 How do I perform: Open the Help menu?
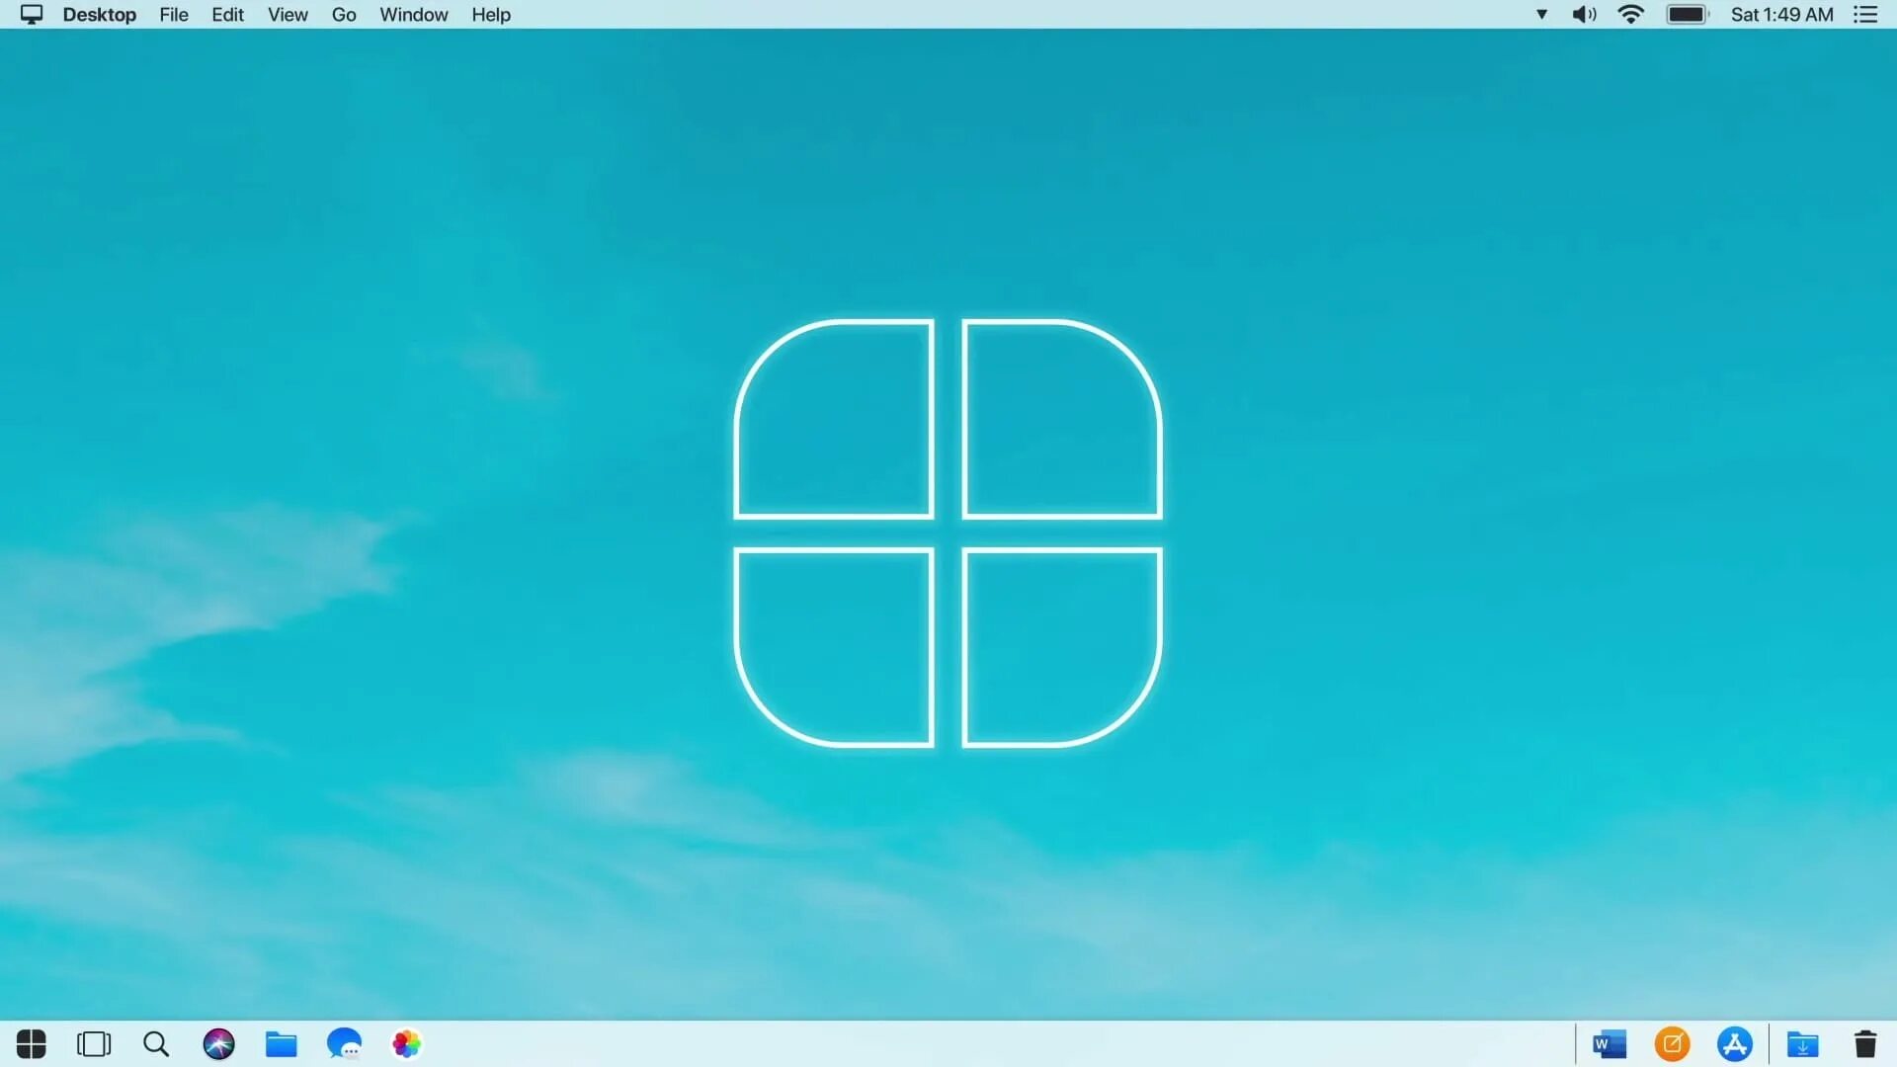pos(491,15)
